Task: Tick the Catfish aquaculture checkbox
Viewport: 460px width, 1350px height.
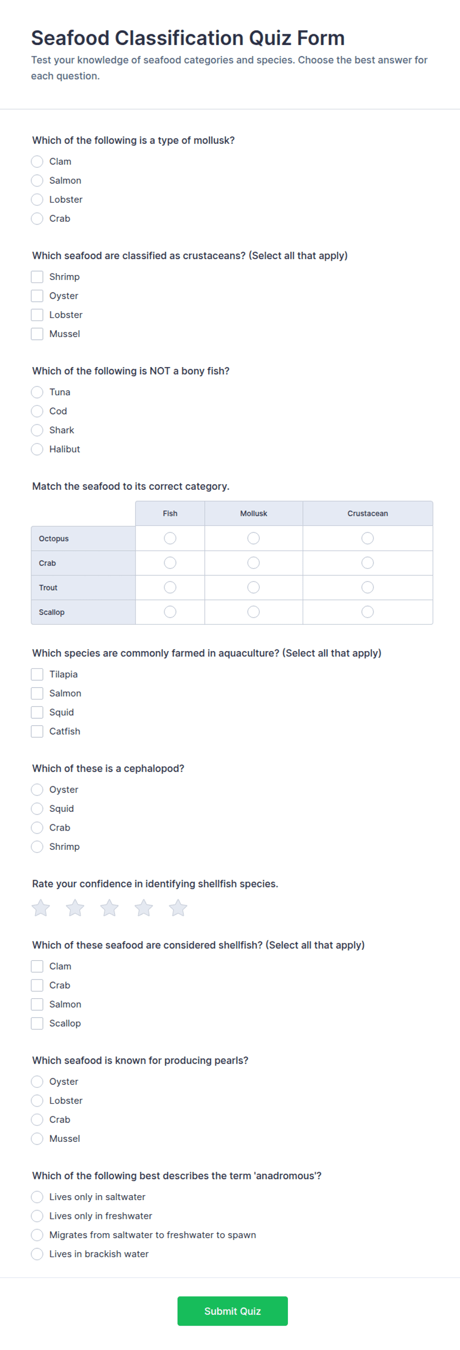Action: point(37,732)
